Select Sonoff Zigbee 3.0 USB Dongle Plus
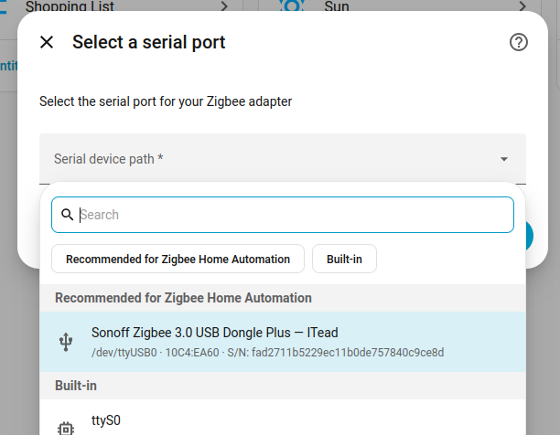The width and height of the screenshot is (560, 435). [283, 342]
